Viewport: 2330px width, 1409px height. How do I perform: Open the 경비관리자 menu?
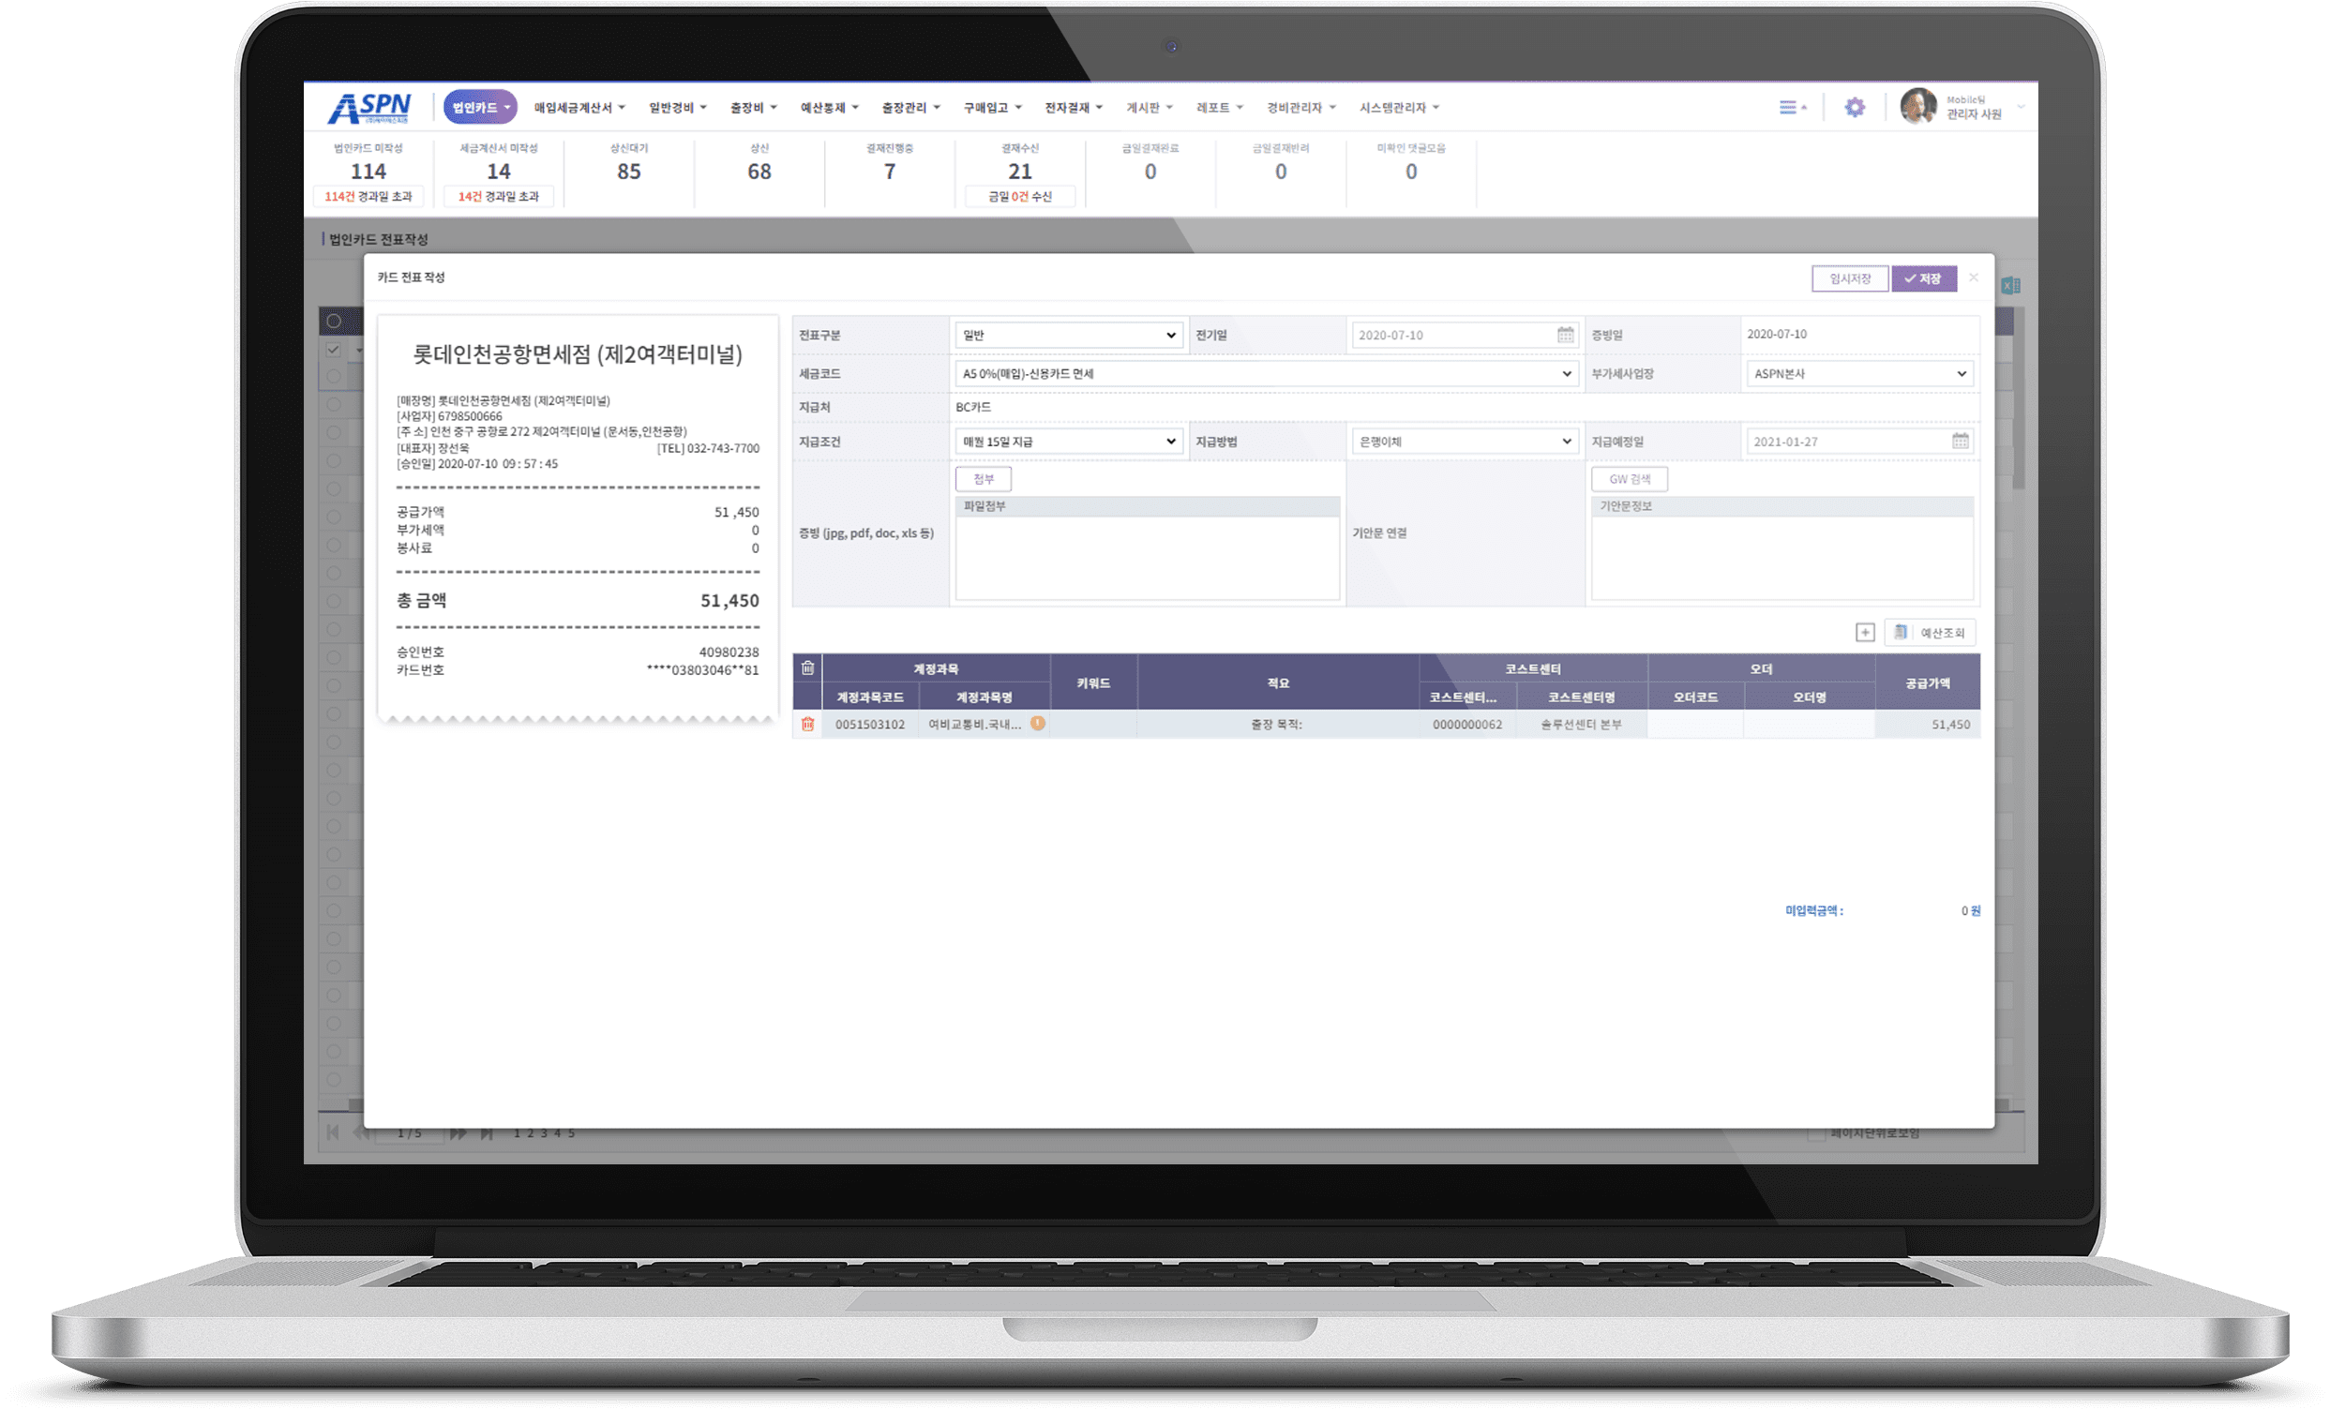click(x=1302, y=108)
